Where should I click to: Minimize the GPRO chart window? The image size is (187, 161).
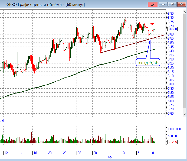(x=163, y=4)
